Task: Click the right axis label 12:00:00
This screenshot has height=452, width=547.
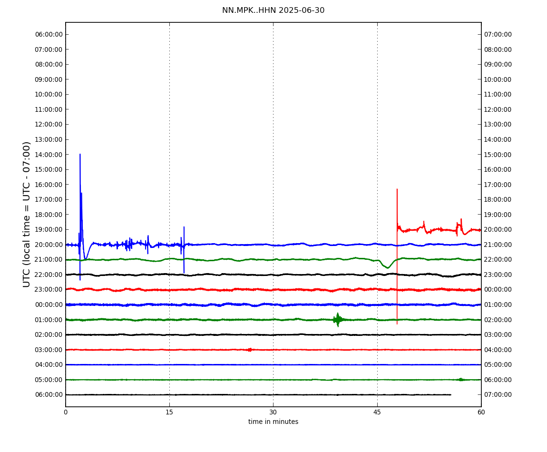Action: point(498,109)
